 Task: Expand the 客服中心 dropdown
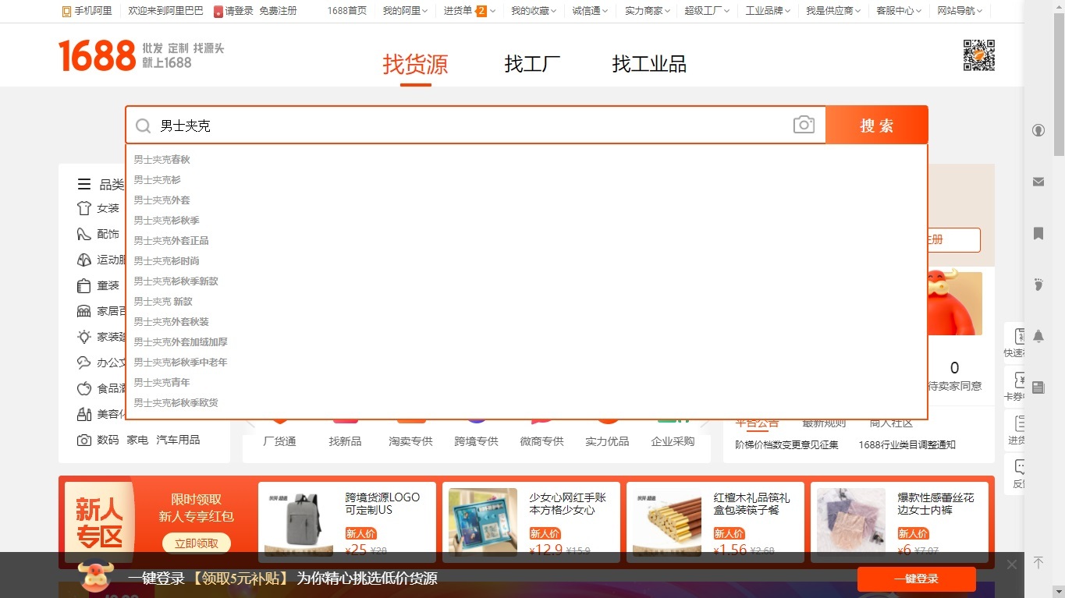pos(898,11)
